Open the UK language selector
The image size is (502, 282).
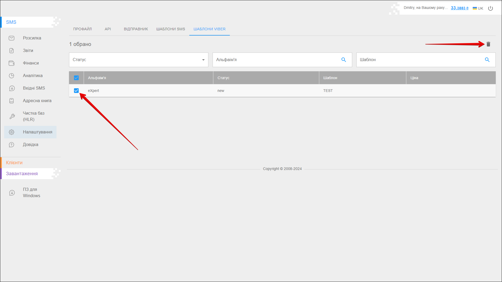coord(478,8)
